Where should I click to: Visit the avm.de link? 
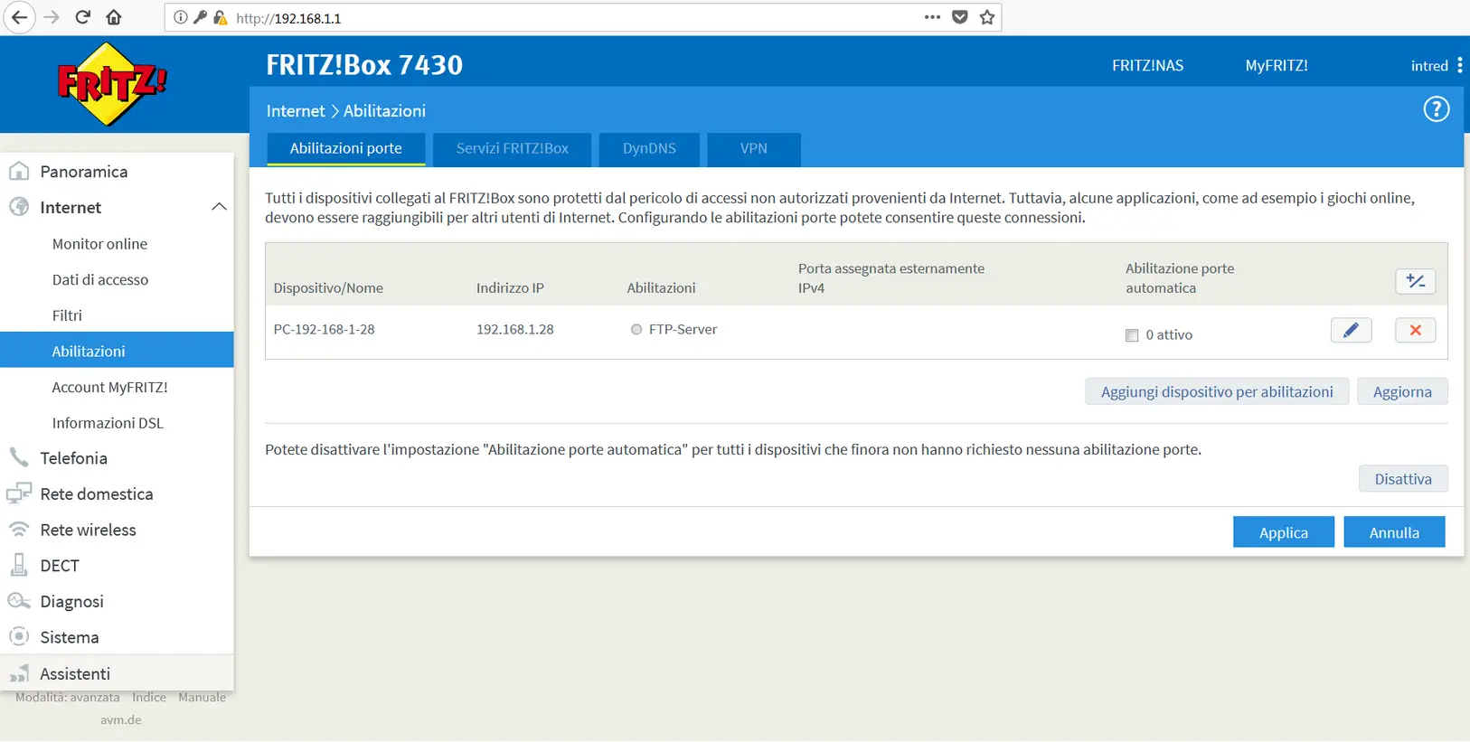tap(121, 719)
